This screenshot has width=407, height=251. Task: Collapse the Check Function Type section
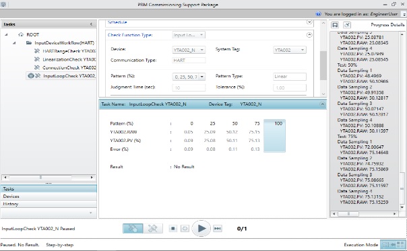309,35
